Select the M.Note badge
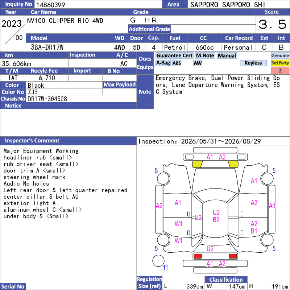 pos(205,56)
